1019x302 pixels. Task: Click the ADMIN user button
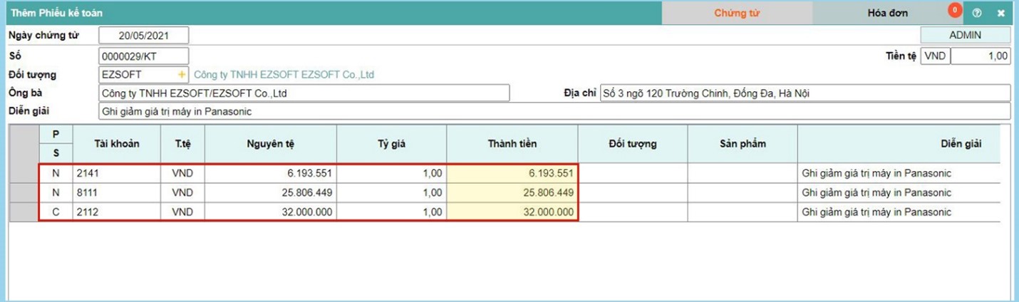click(965, 35)
